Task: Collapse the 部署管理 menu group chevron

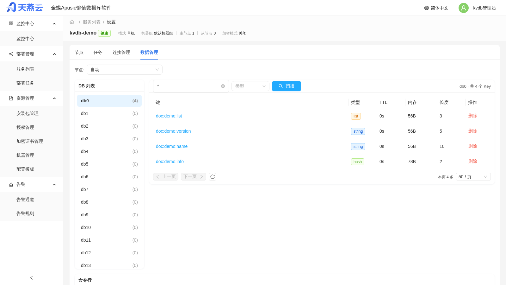Action: pos(54,54)
